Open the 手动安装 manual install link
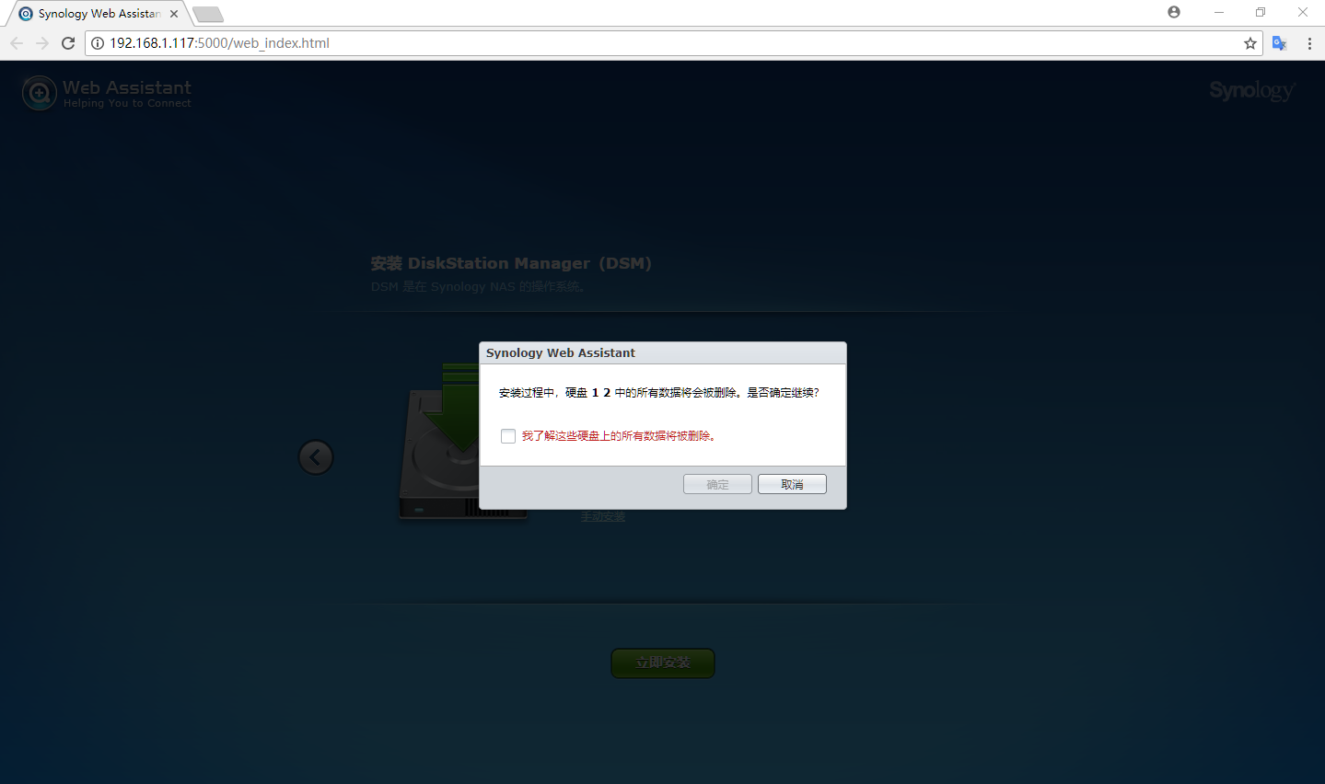Screen dimensions: 1325x784 pos(603,517)
